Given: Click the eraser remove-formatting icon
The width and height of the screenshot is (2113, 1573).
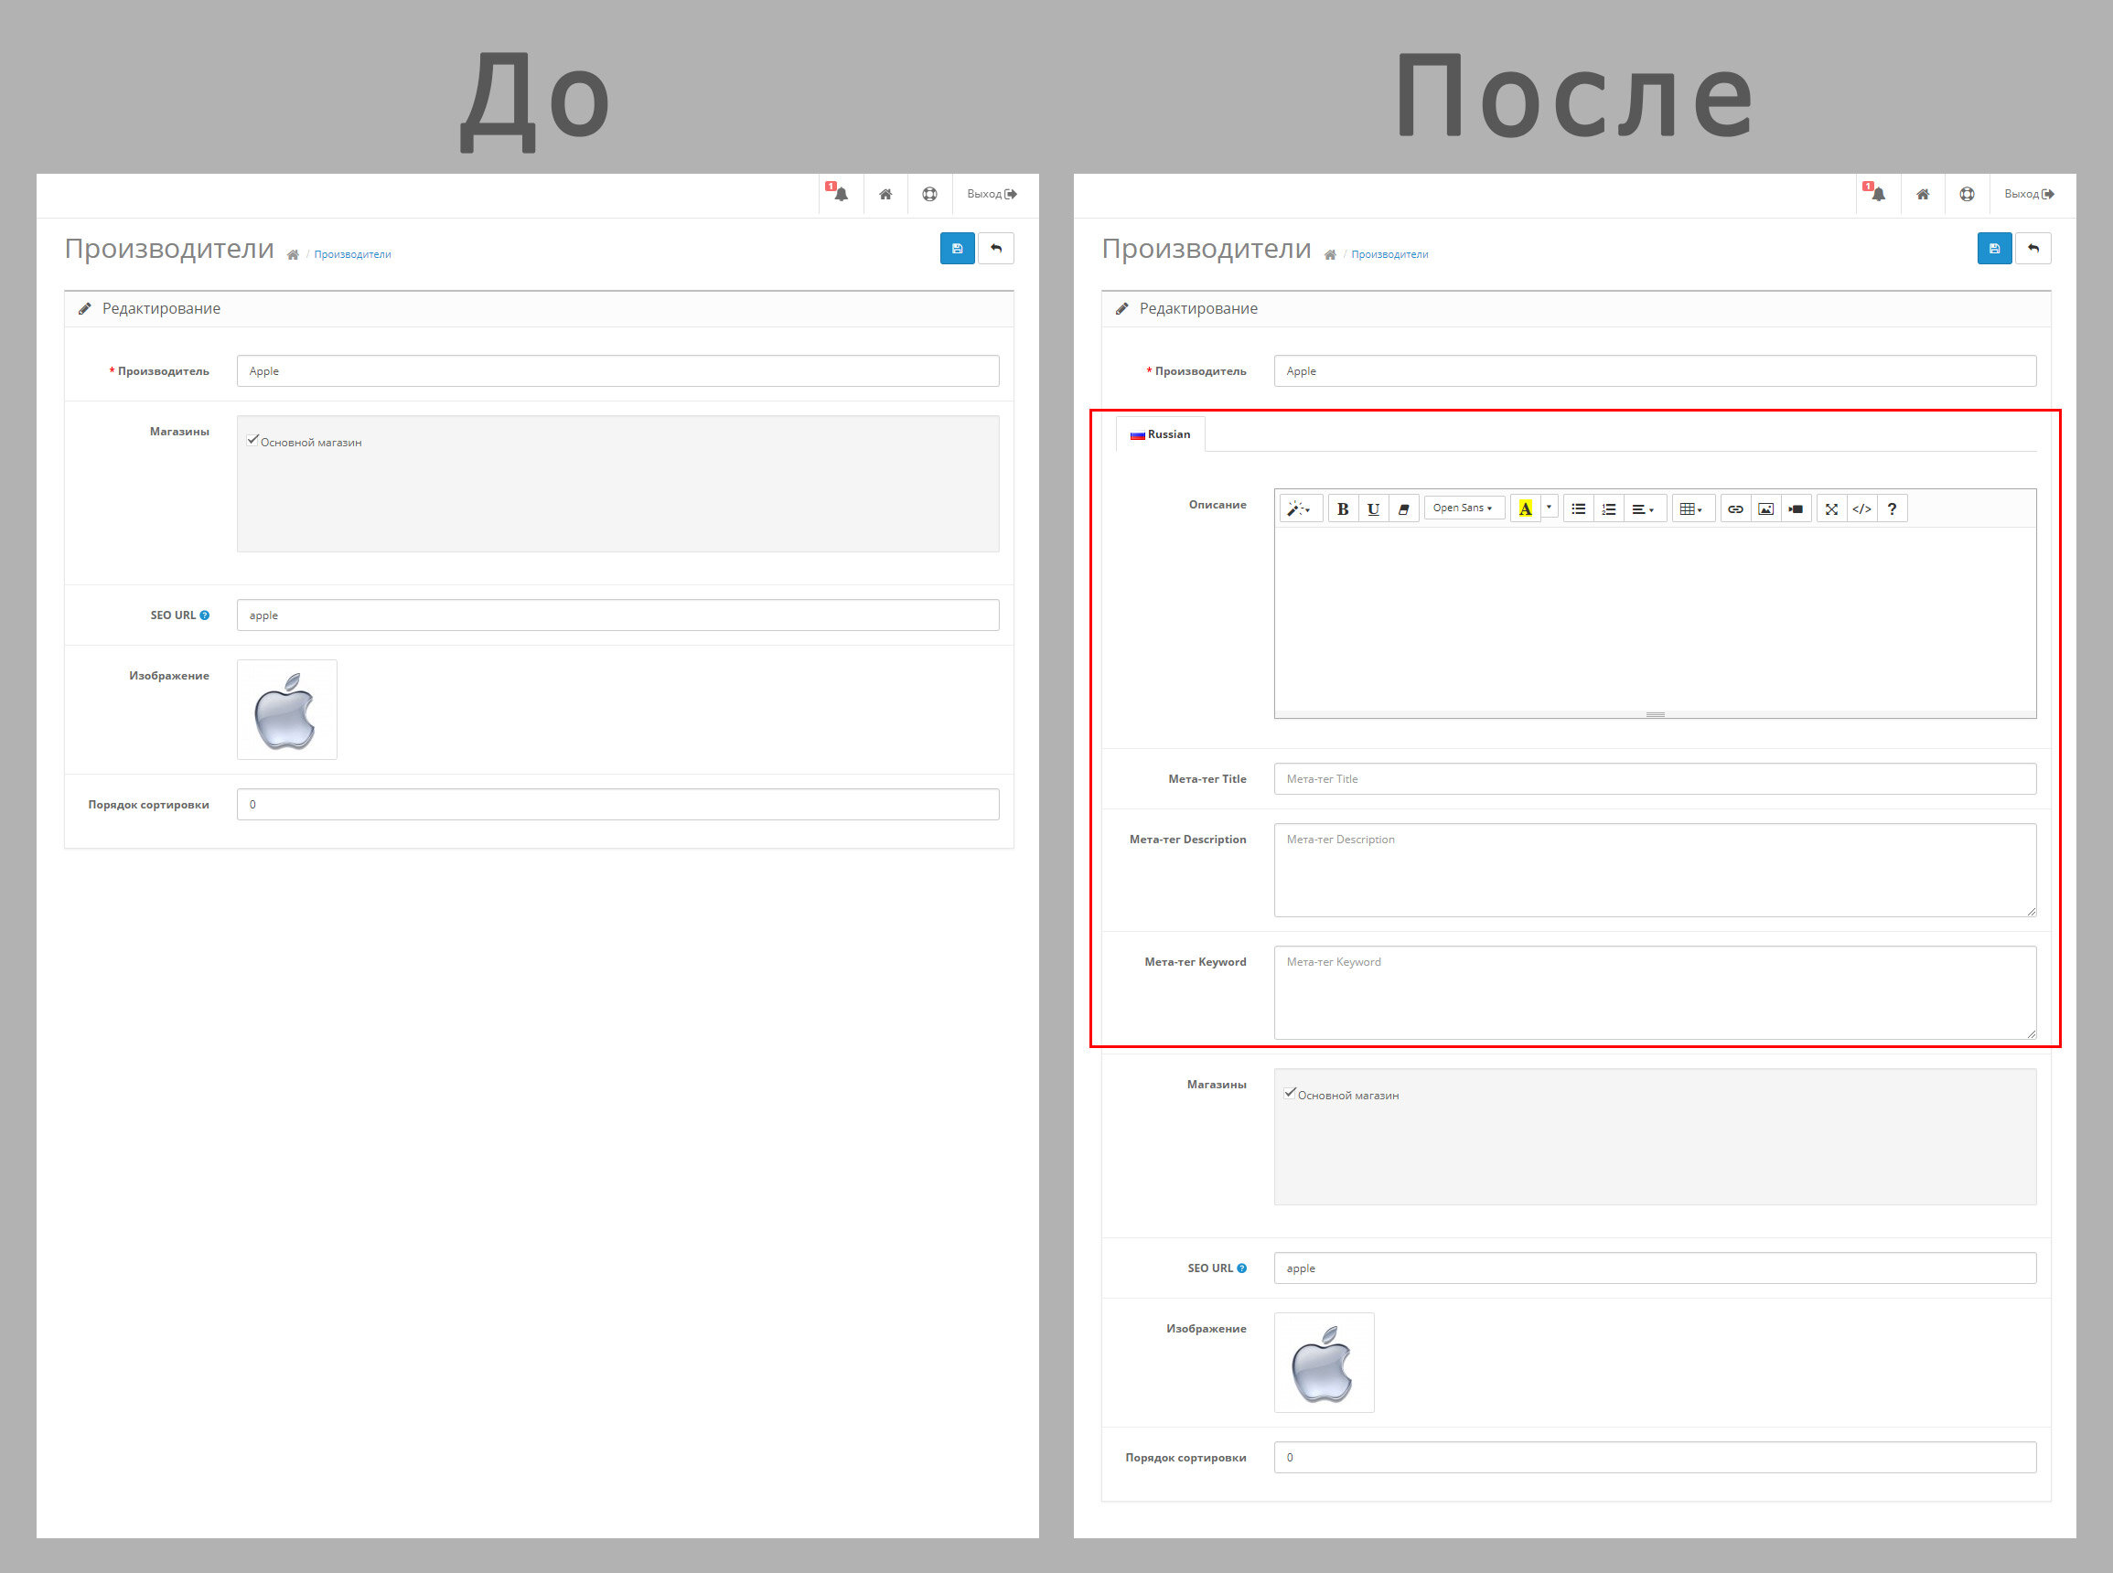Looking at the screenshot, I should click(1403, 508).
